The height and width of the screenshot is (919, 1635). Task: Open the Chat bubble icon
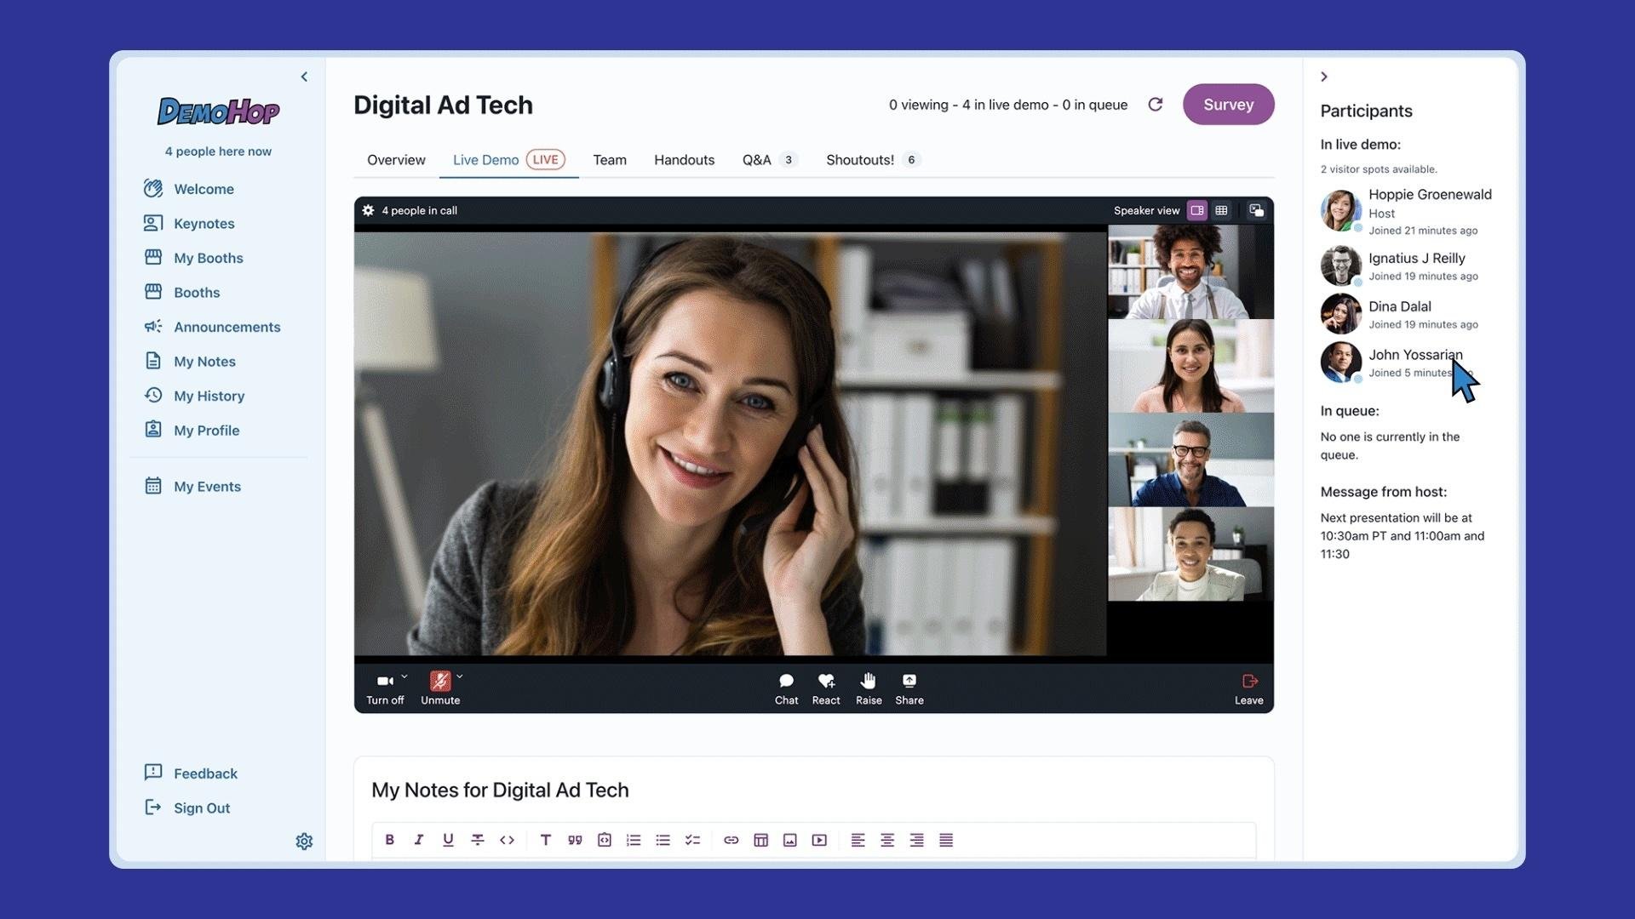pyautogui.click(x=786, y=681)
